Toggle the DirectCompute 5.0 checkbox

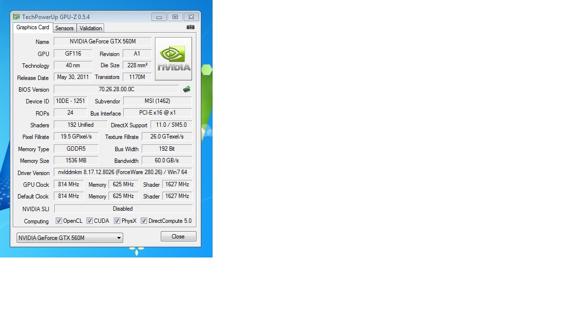pyautogui.click(x=144, y=221)
